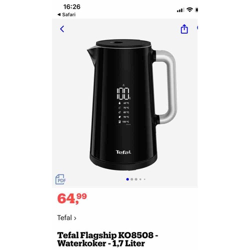
Task: Tap the partially visible icon beside share
Action: (x=197, y=27)
